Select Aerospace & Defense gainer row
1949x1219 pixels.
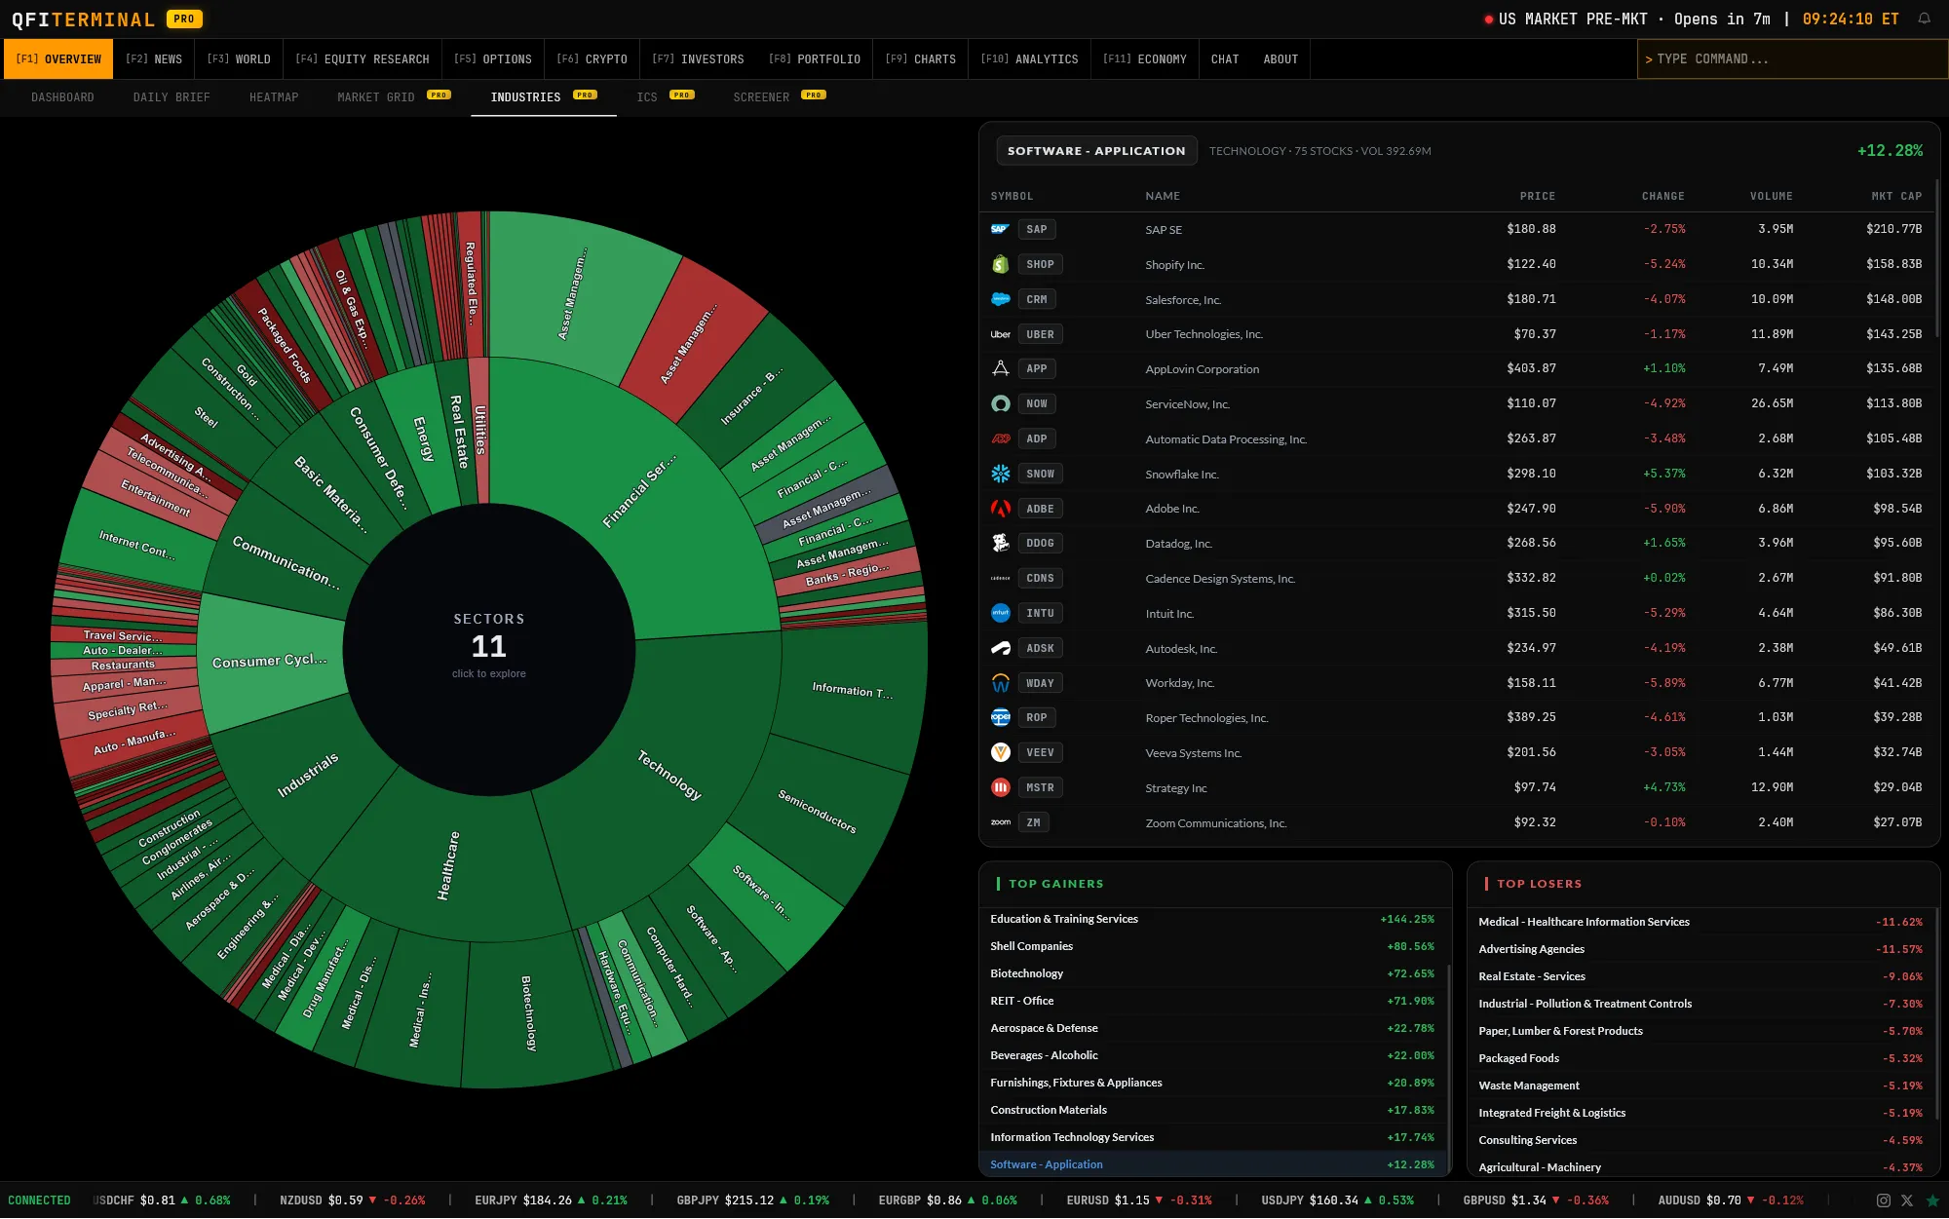1212,1028
